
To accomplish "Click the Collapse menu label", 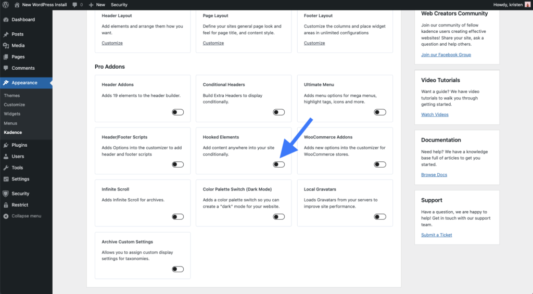I will pos(27,216).
